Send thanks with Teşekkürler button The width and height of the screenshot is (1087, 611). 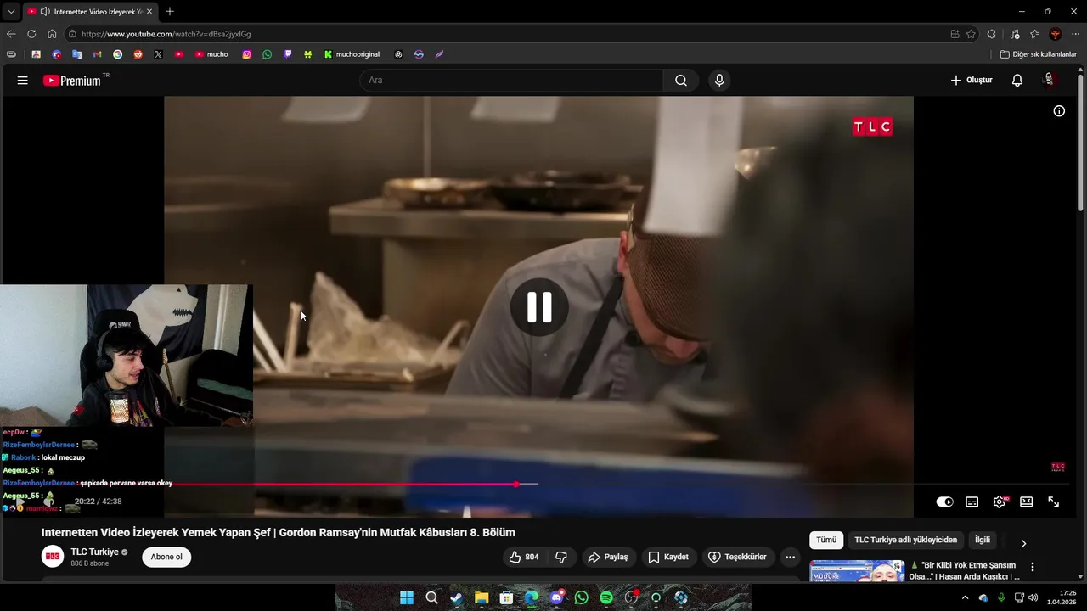tap(737, 558)
